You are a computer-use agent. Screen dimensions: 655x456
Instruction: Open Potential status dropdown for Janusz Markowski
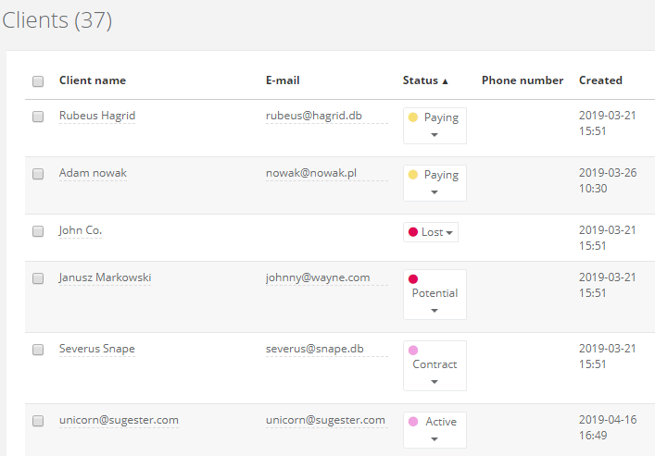435,294
